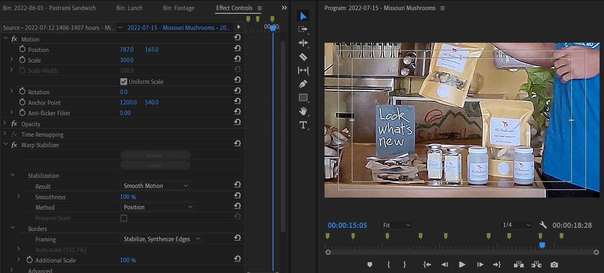Switch to Pastrami Sandwich bin tab
Image resolution: width=604 pixels, height=273 pixels.
[x=50, y=8]
